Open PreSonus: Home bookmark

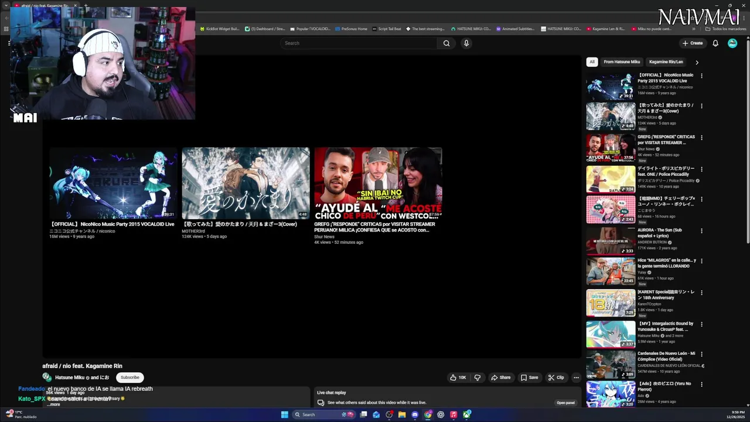pos(351,29)
